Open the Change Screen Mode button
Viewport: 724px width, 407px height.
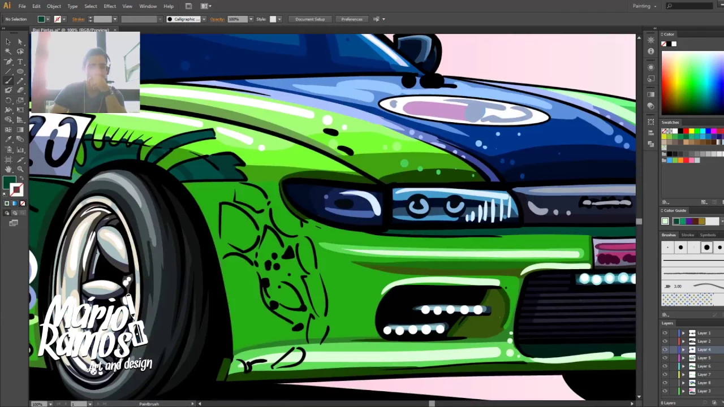point(14,223)
